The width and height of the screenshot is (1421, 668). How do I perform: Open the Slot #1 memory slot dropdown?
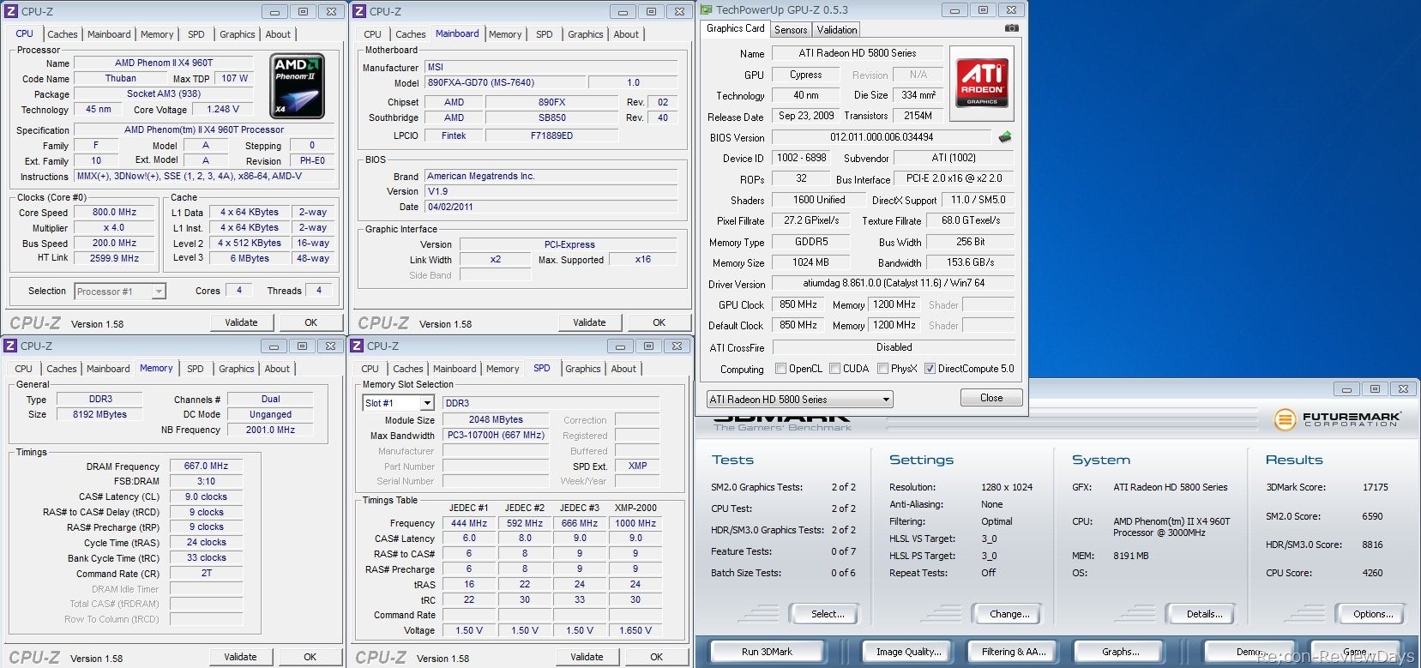click(x=399, y=403)
